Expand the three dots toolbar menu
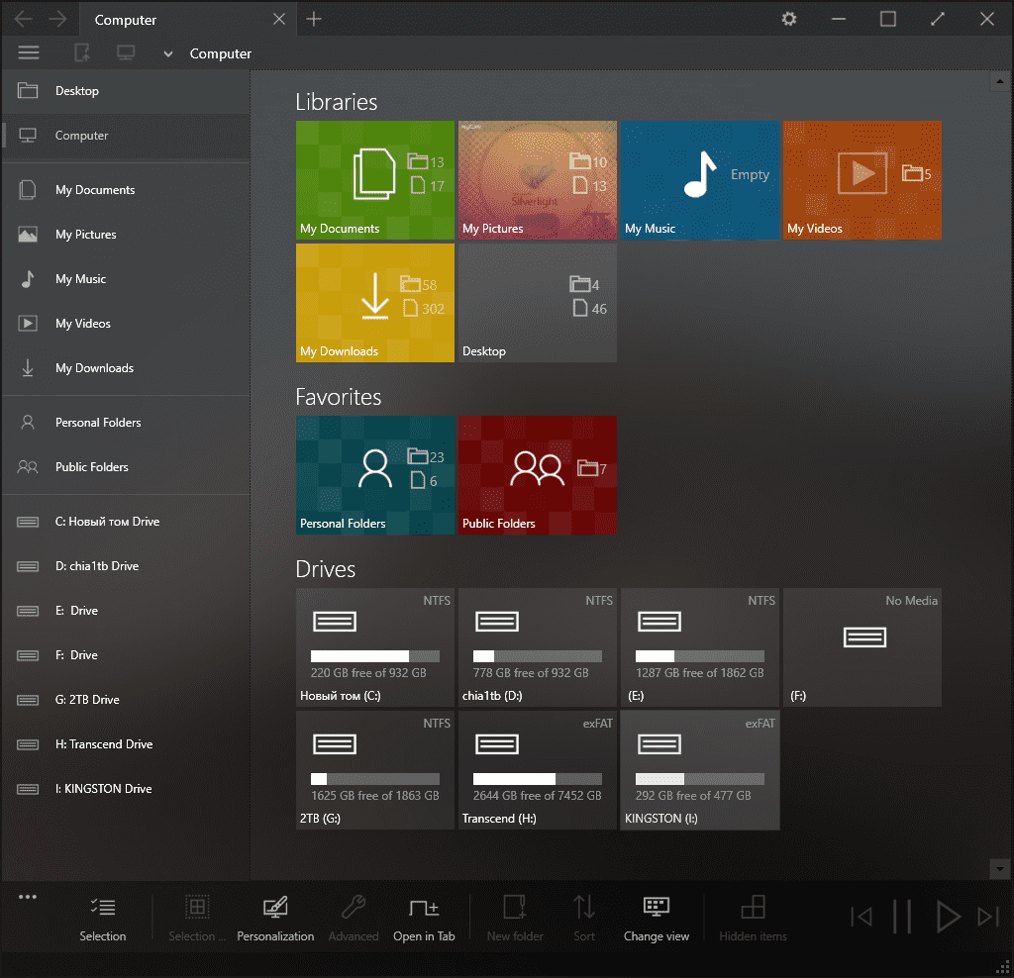 (28, 897)
